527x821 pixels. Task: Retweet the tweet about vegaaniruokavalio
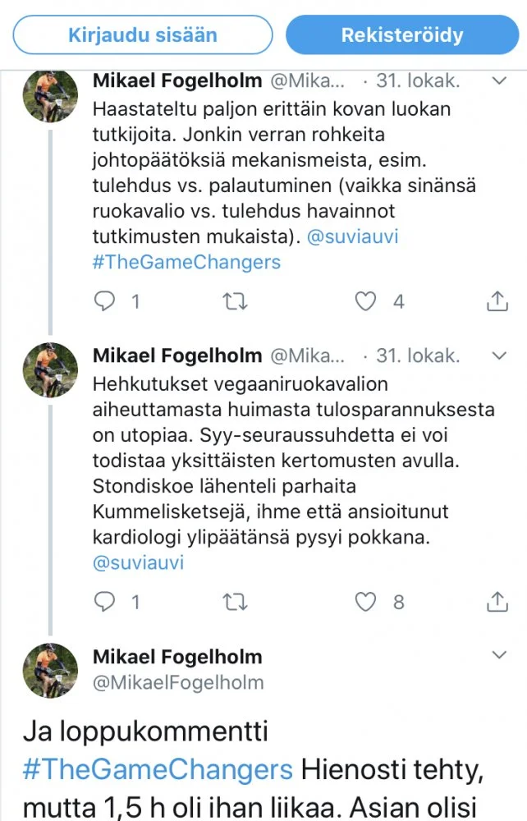236,602
